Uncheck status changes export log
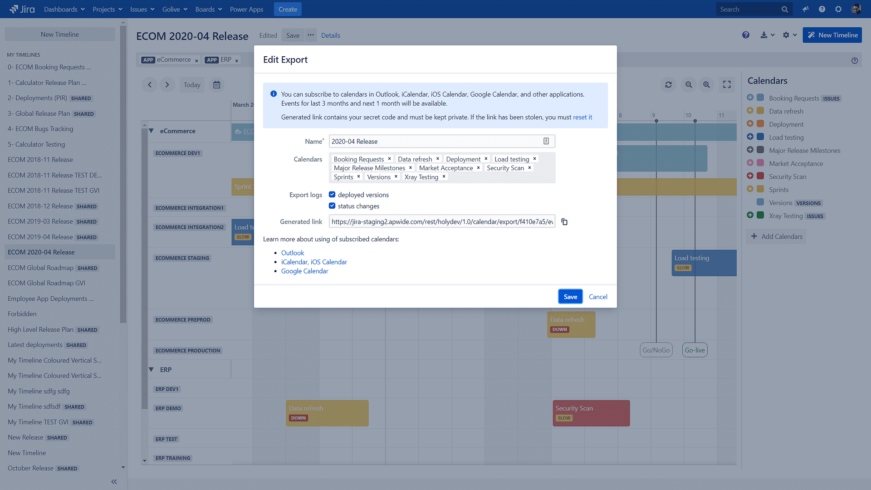 332,206
